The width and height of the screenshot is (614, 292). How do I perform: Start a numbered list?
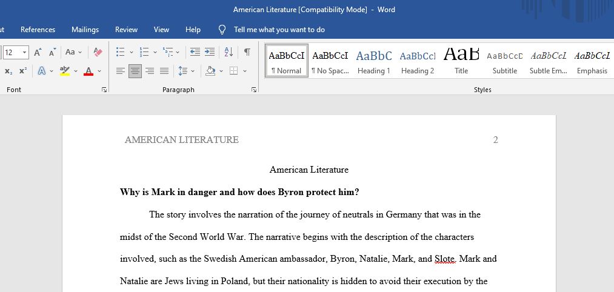click(144, 52)
